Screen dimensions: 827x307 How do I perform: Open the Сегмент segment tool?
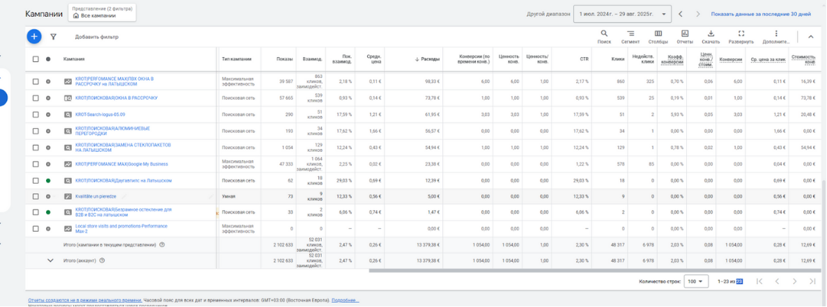(630, 36)
